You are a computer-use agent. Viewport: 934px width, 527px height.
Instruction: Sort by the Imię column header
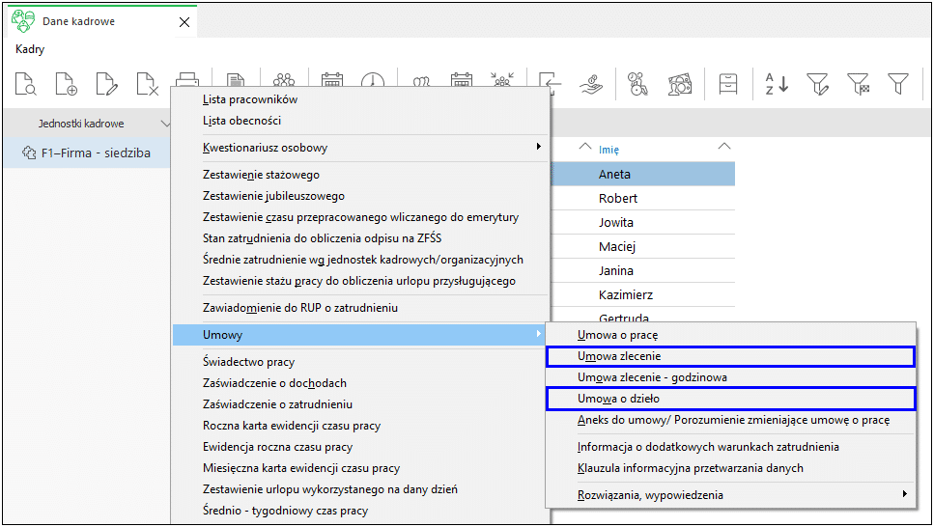click(609, 150)
